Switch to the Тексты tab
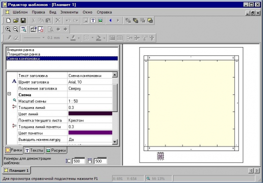This screenshot has width=263, height=183. (x=34, y=150)
